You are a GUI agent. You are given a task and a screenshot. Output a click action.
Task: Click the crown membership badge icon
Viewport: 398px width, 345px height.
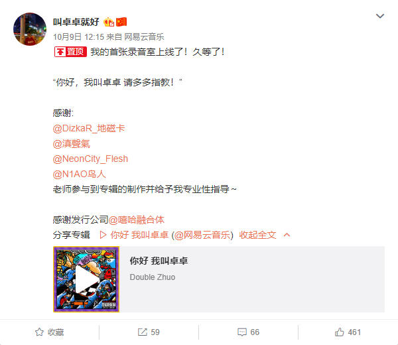tap(109, 22)
